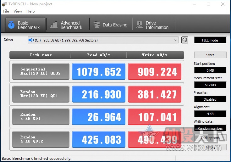Click the bar chart Advanced Benchmark icon

coord(54,25)
